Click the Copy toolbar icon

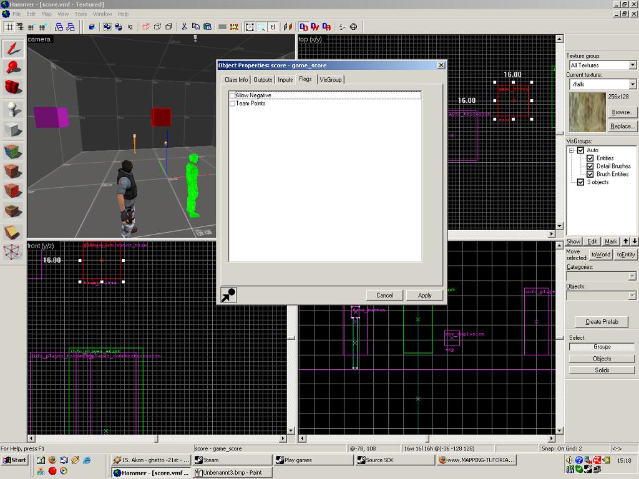click(195, 27)
